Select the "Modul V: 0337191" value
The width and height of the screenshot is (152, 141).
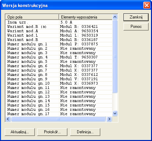[86, 79]
